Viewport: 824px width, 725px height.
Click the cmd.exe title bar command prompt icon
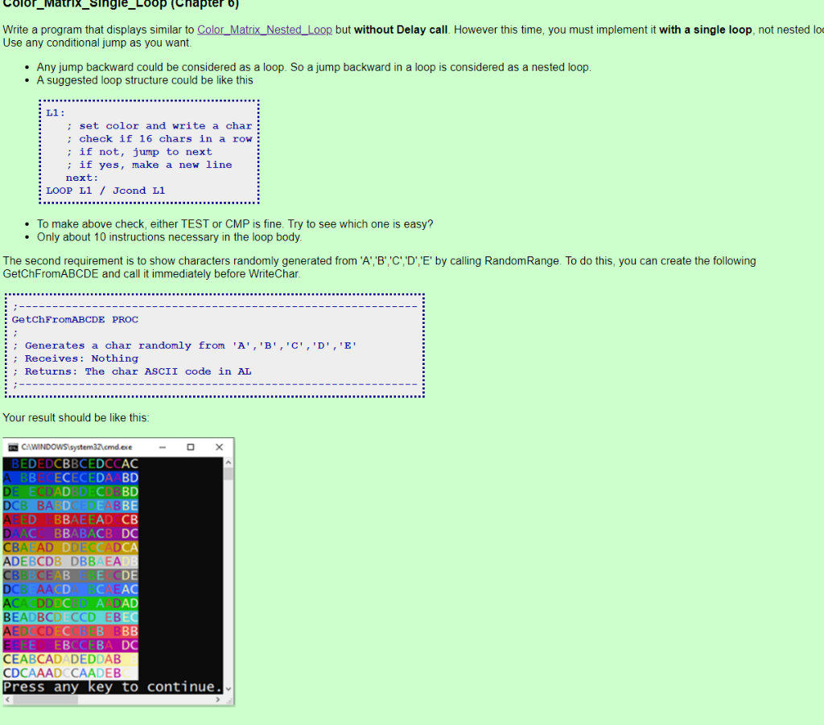click(12, 447)
